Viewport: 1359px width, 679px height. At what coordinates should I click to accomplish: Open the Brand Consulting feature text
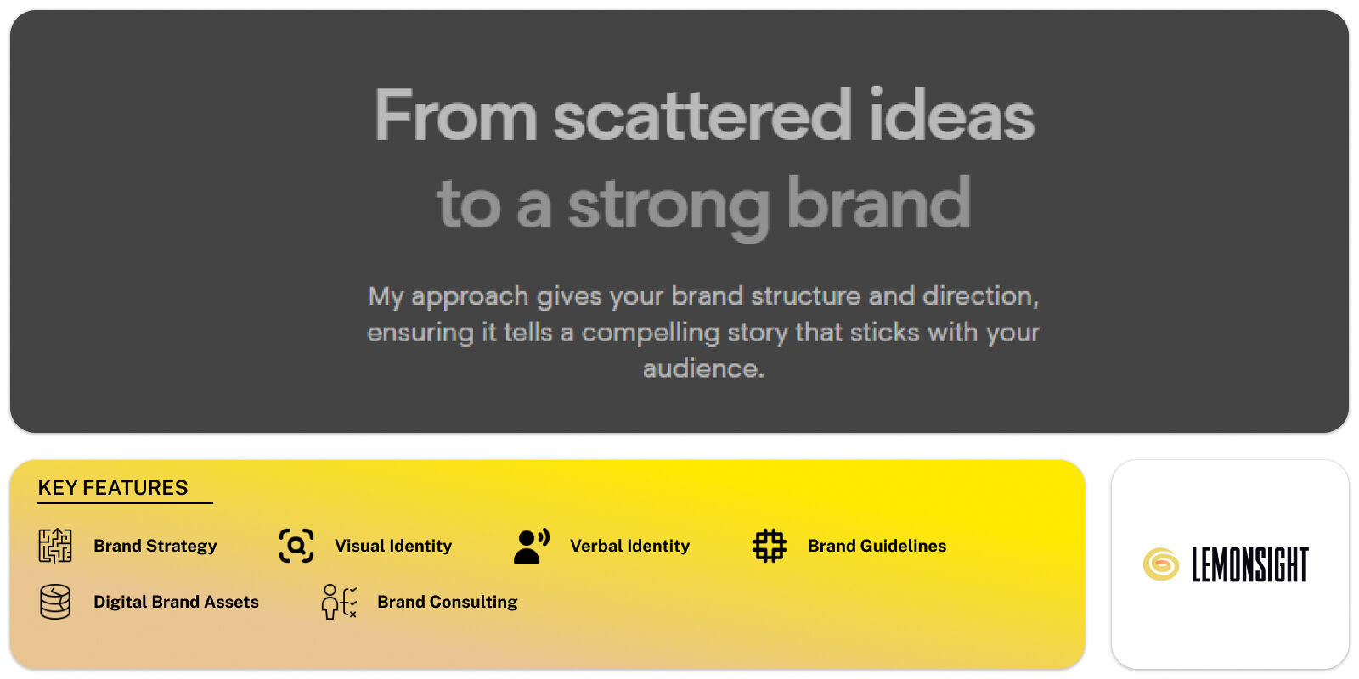tap(448, 602)
